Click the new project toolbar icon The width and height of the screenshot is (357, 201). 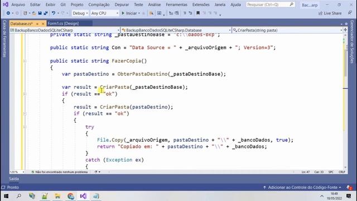(x=25, y=13)
